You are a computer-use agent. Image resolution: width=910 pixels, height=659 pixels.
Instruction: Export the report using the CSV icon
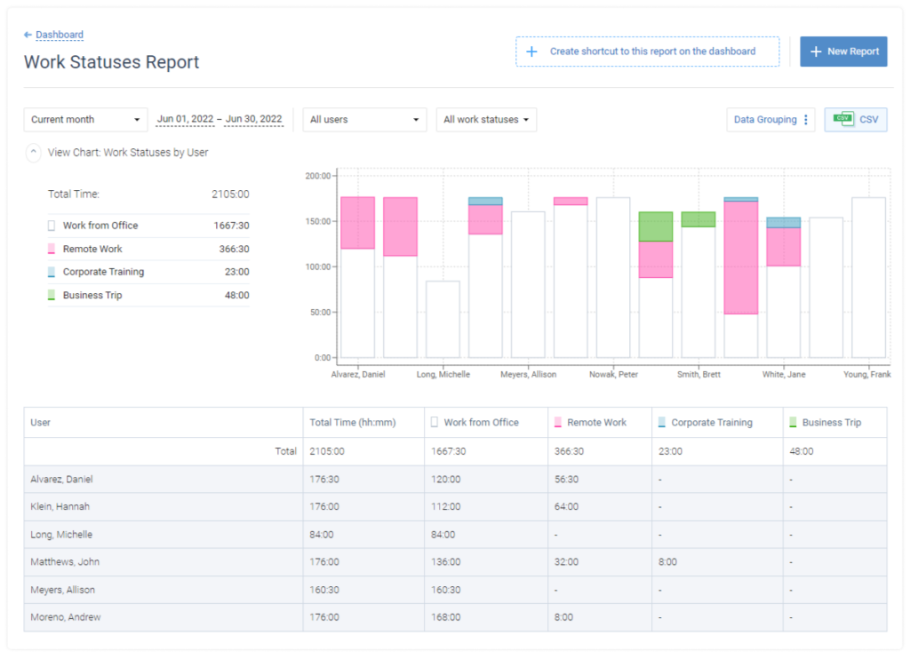pyautogui.click(x=843, y=119)
